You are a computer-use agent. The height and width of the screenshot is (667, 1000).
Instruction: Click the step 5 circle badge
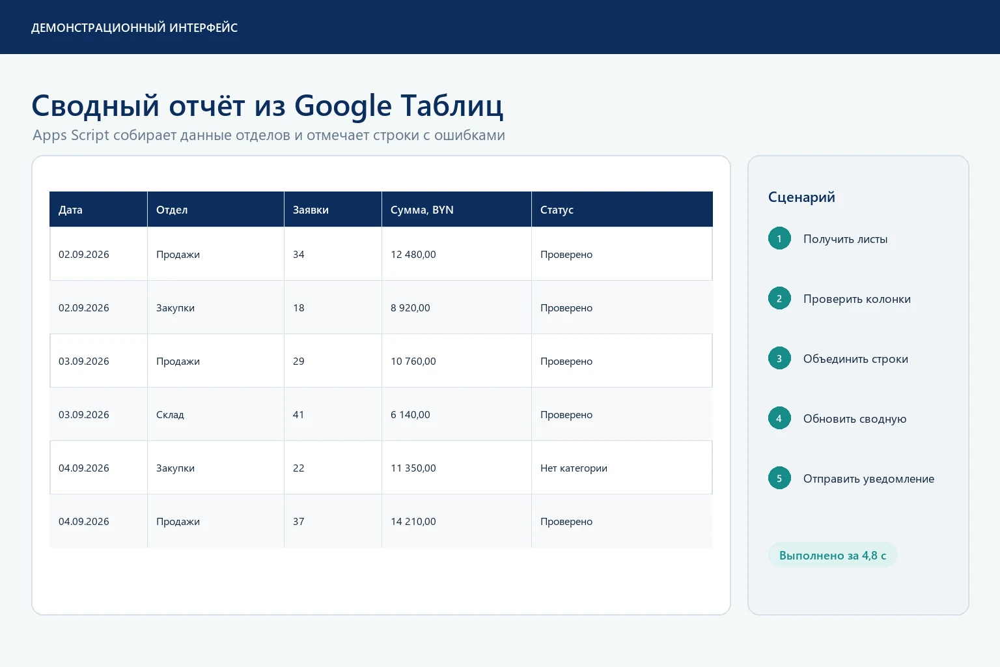779,478
